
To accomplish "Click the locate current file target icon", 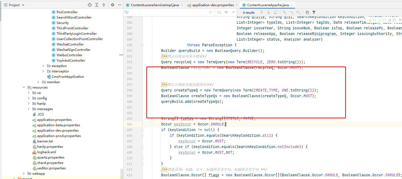I will tap(90, 5).
